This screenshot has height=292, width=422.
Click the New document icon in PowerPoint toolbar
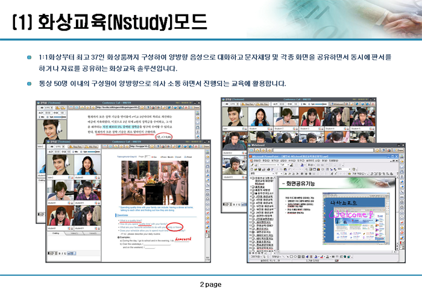point(251,169)
